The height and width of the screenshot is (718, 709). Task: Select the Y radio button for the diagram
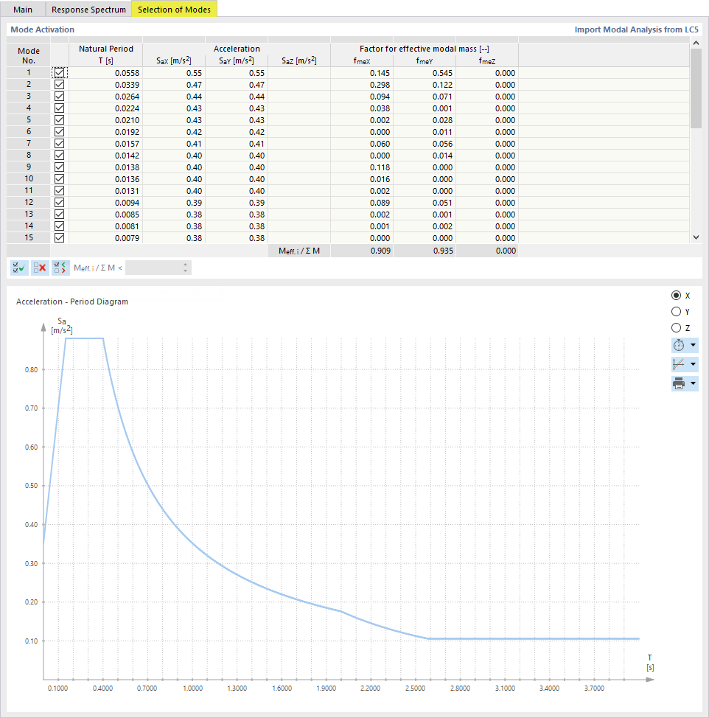point(676,311)
